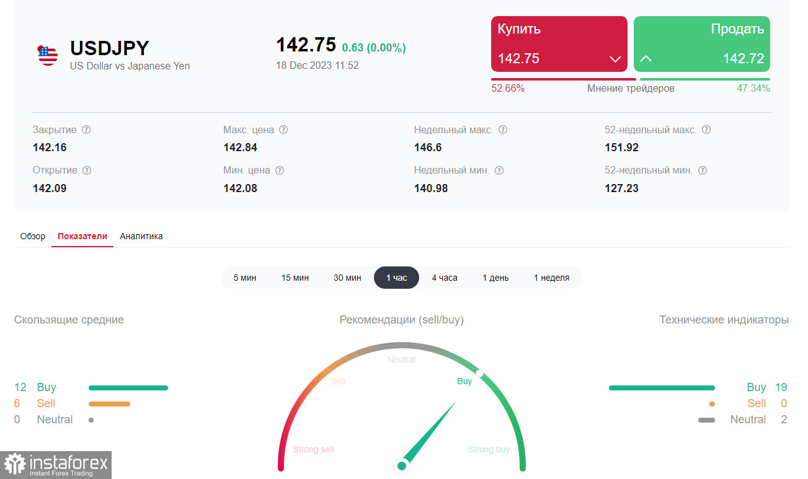Click the down chevron on Купить button
Viewport: 808px width, 479px height.
tap(615, 59)
